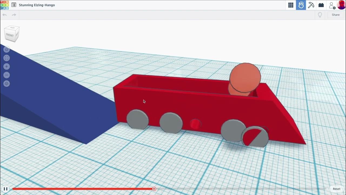The image size is (346, 195).
Task: Select the active Sim Lab icon
Action: tap(301, 5)
